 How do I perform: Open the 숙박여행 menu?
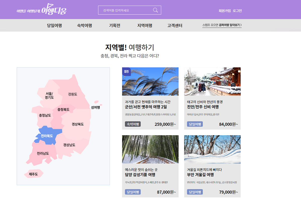point(85,25)
